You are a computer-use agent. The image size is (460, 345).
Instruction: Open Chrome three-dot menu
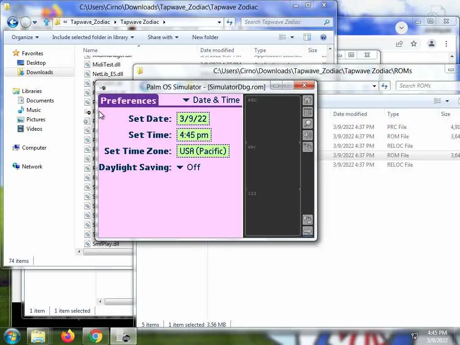(x=446, y=44)
